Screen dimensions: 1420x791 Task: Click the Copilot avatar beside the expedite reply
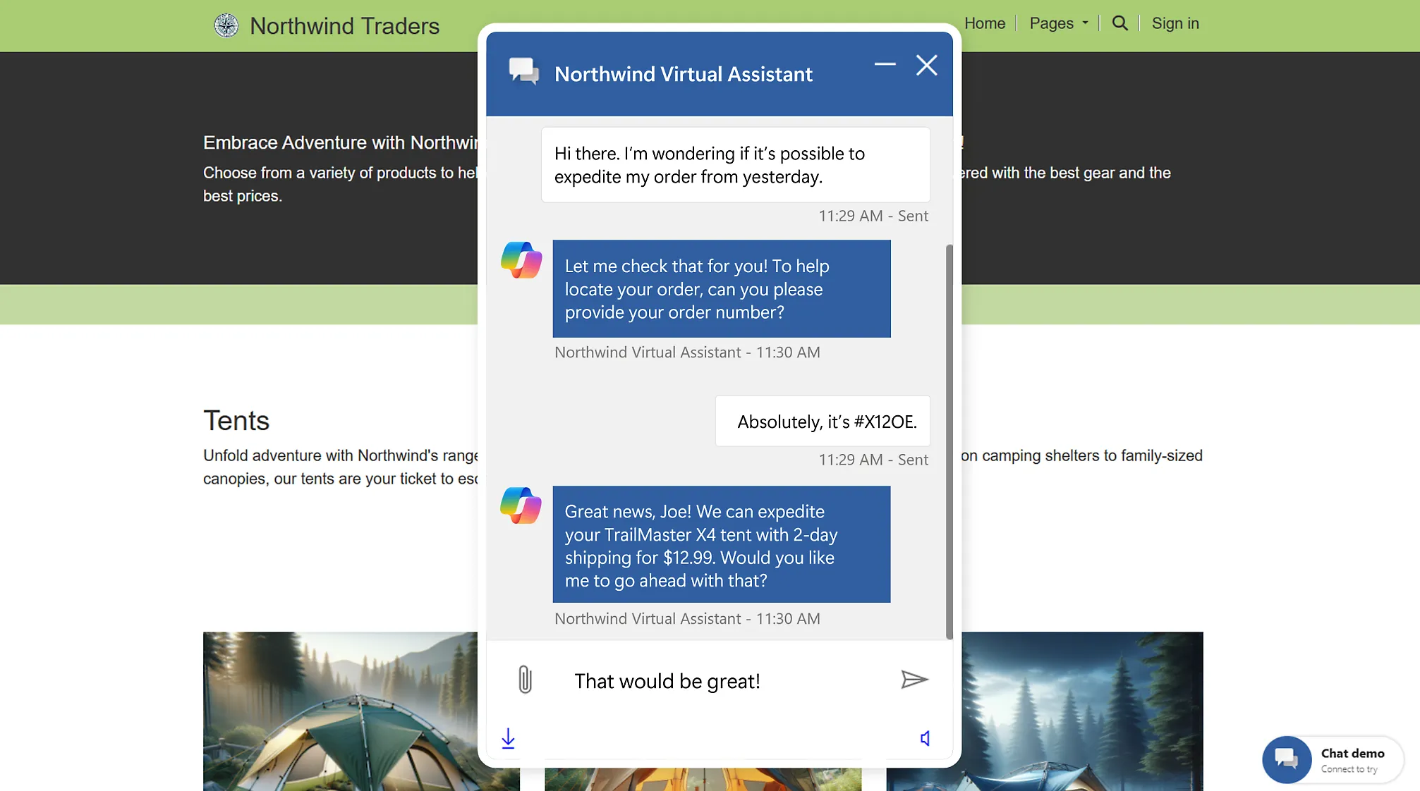521,505
